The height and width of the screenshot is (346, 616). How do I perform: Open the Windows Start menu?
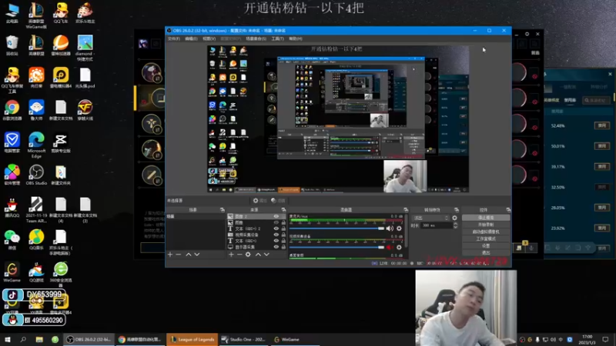pyautogui.click(x=8, y=339)
